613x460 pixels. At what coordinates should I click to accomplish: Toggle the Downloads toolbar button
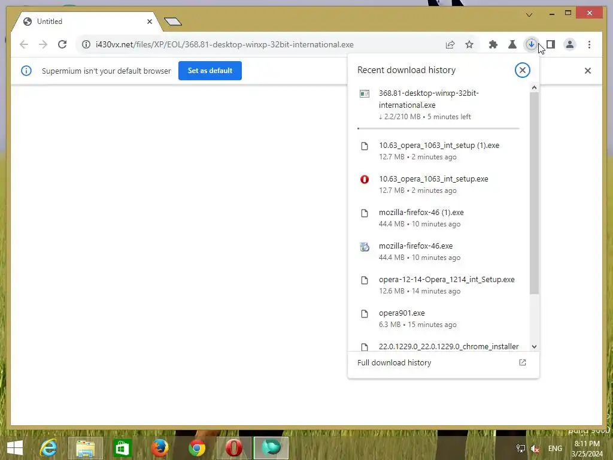tap(532, 44)
